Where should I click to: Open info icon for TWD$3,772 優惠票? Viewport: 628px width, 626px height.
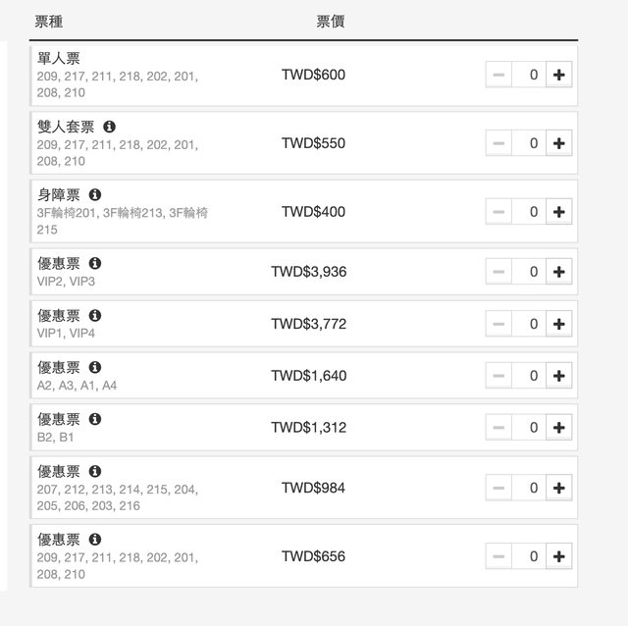tap(95, 316)
